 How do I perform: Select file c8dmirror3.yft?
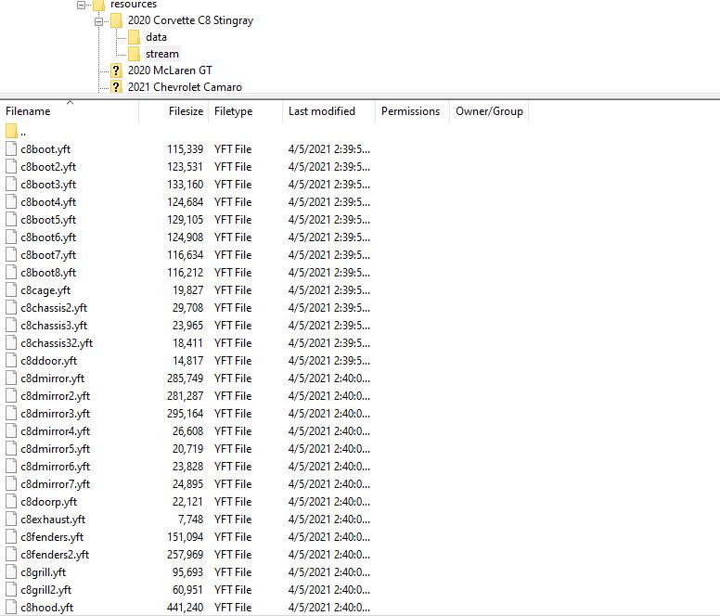[55, 414]
